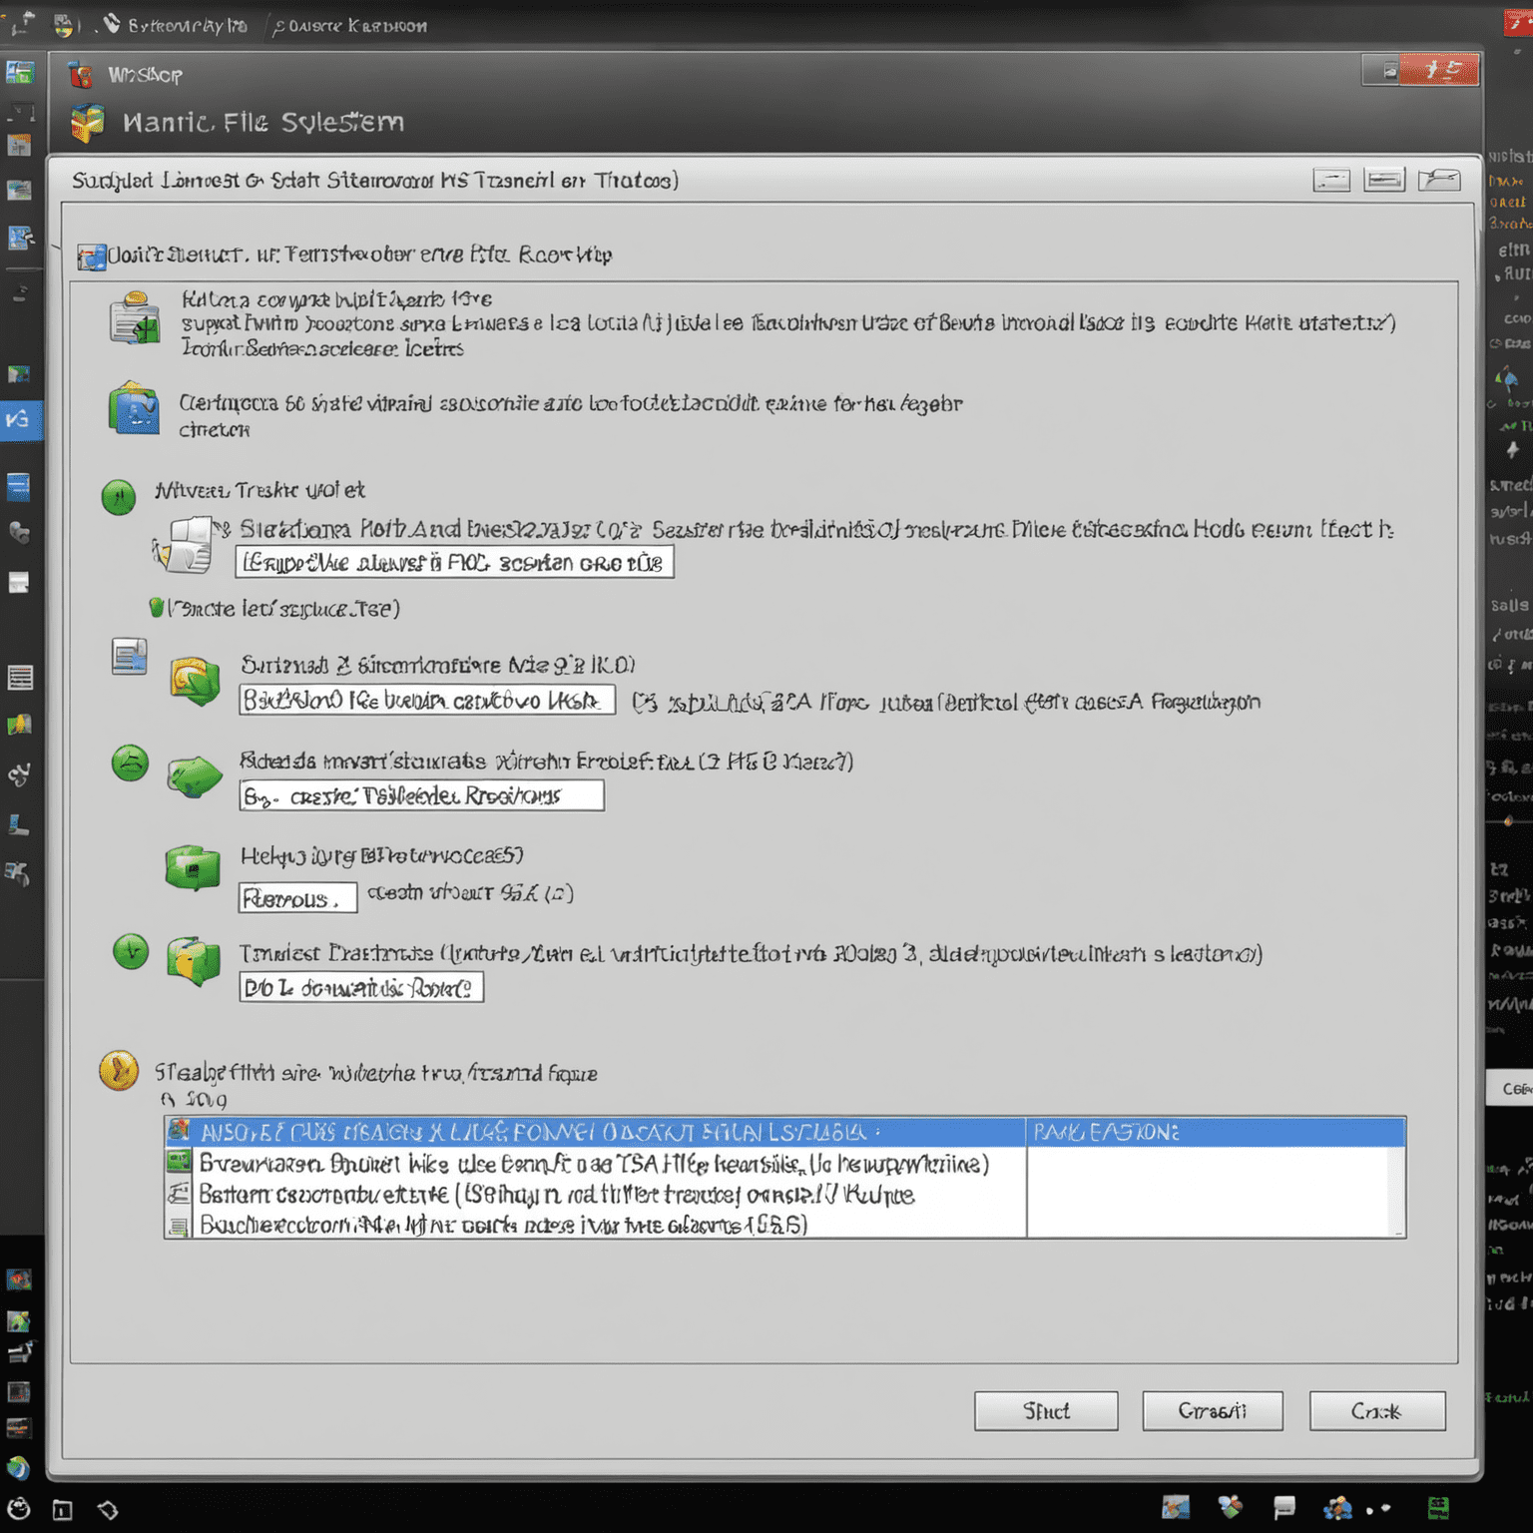Click the diamond-shaped icon in bottom taskbar
Screen dimensions: 1533x1533
(x=108, y=1510)
